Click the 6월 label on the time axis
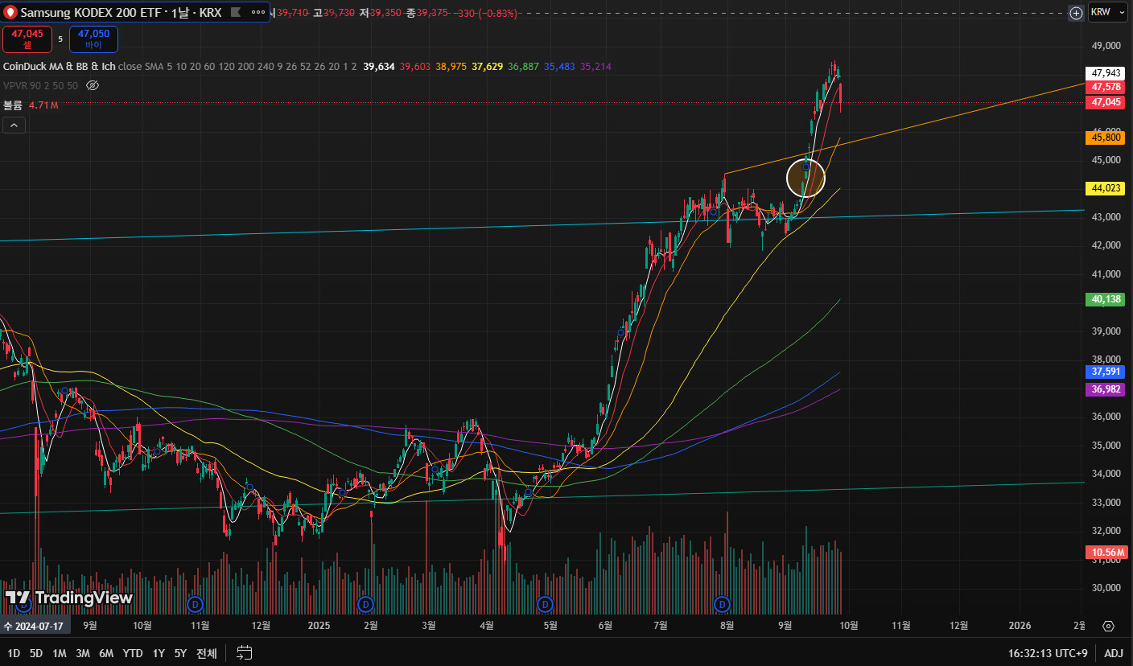The height and width of the screenshot is (666, 1133). coord(605,626)
